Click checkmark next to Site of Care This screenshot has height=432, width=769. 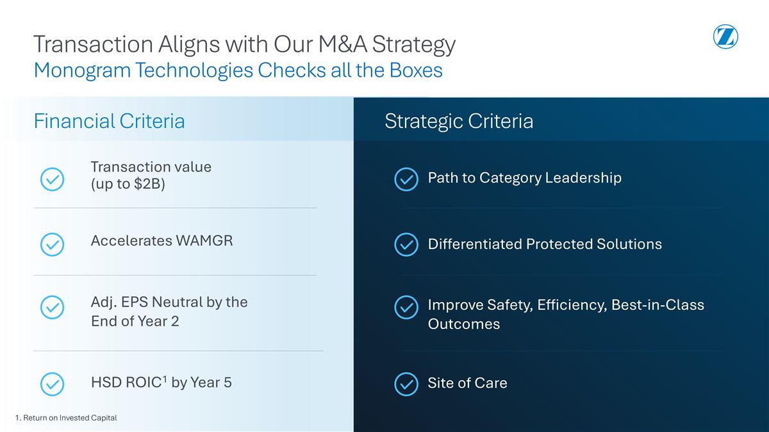(406, 384)
